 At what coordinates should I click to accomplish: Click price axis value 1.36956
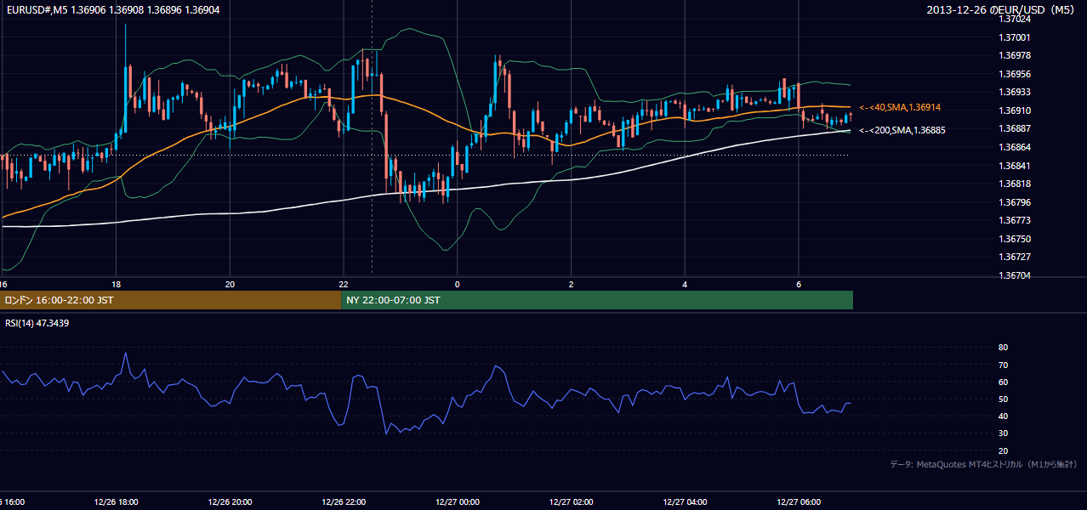point(1015,74)
